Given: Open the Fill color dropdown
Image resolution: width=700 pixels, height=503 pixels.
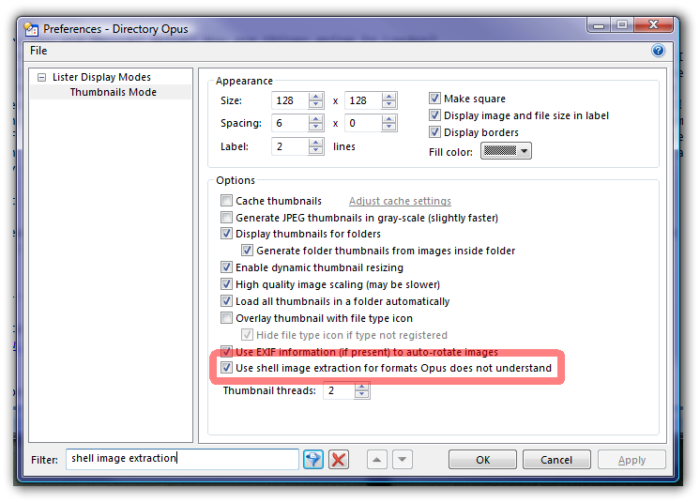Looking at the screenshot, I should (506, 150).
